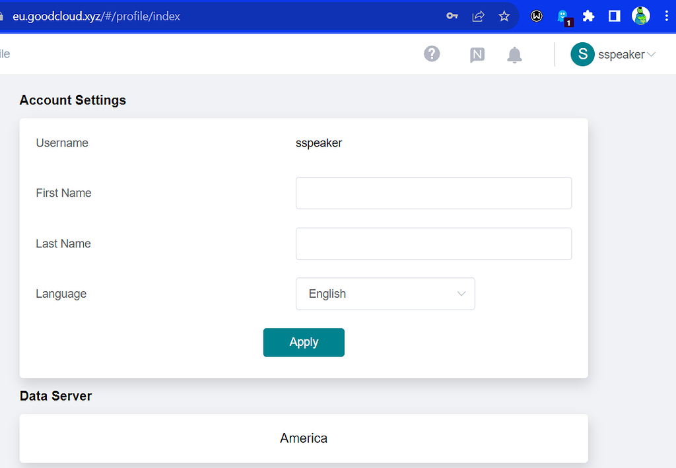Click the Language label
This screenshot has width=676, height=468.
[x=61, y=294]
